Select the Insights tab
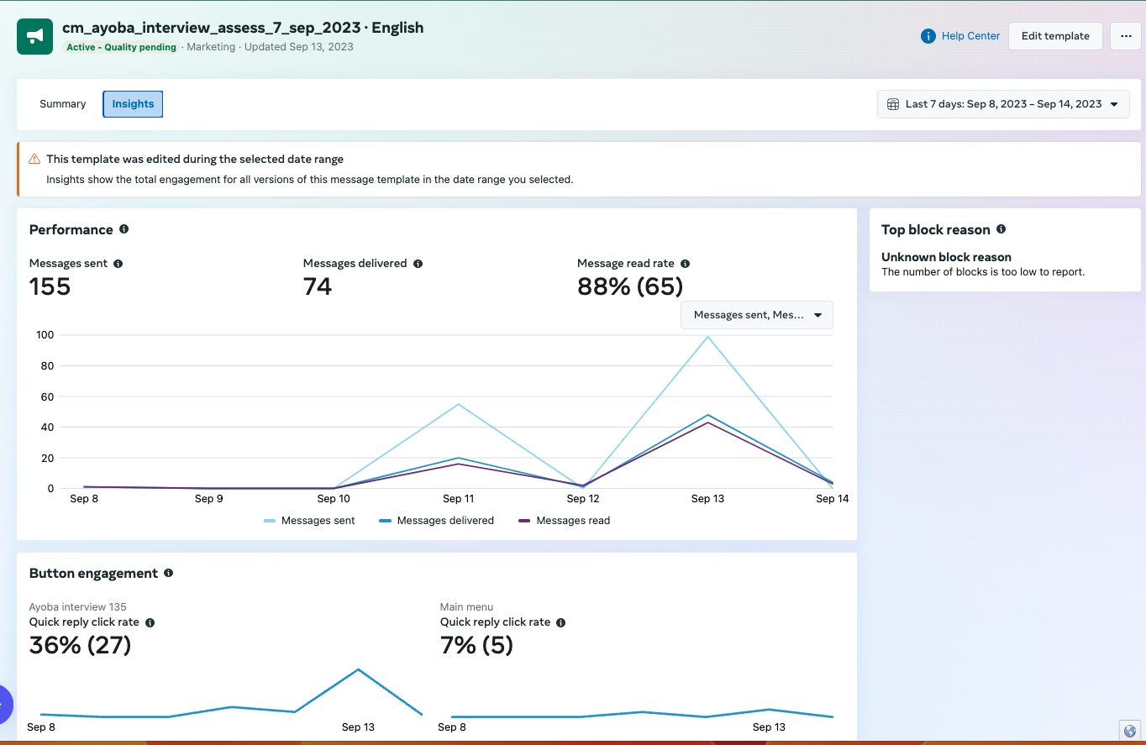The height and width of the screenshot is (745, 1146). (x=132, y=103)
